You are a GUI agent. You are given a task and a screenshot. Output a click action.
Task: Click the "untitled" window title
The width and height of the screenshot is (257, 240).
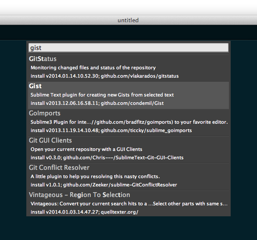click(x=128, y=20)
